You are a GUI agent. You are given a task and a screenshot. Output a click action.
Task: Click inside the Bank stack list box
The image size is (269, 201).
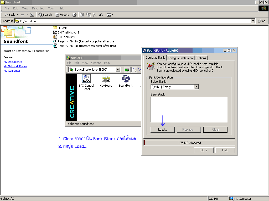(x=189, y=110)
